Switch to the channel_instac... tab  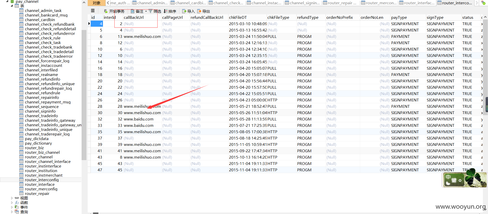point(265,3)
